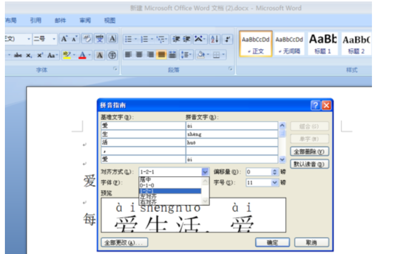The image size is (393, 254).
Task: Switch to the 邮件 ribbon tab
Action: [60, 21]
